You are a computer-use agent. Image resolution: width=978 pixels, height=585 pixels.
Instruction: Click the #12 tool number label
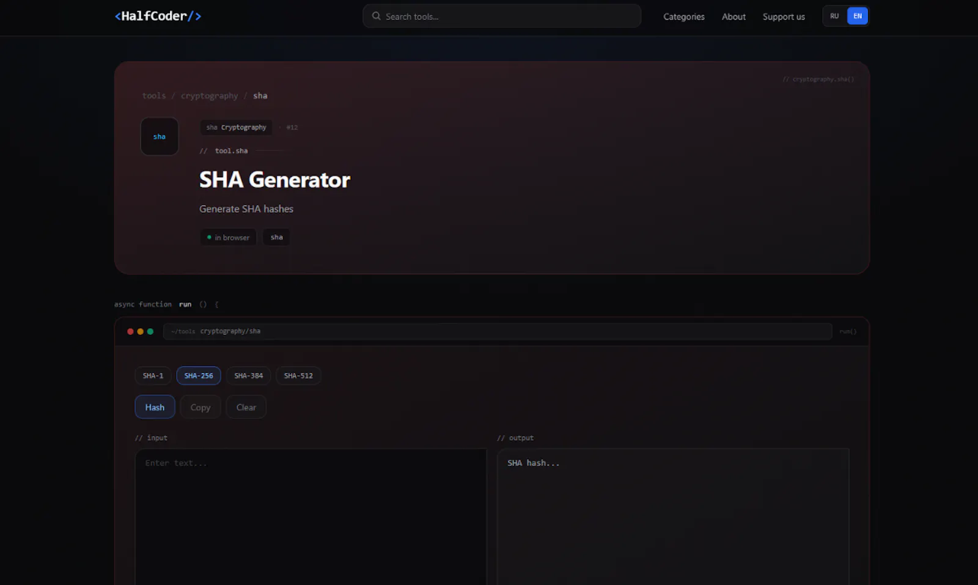click(292, 128)
